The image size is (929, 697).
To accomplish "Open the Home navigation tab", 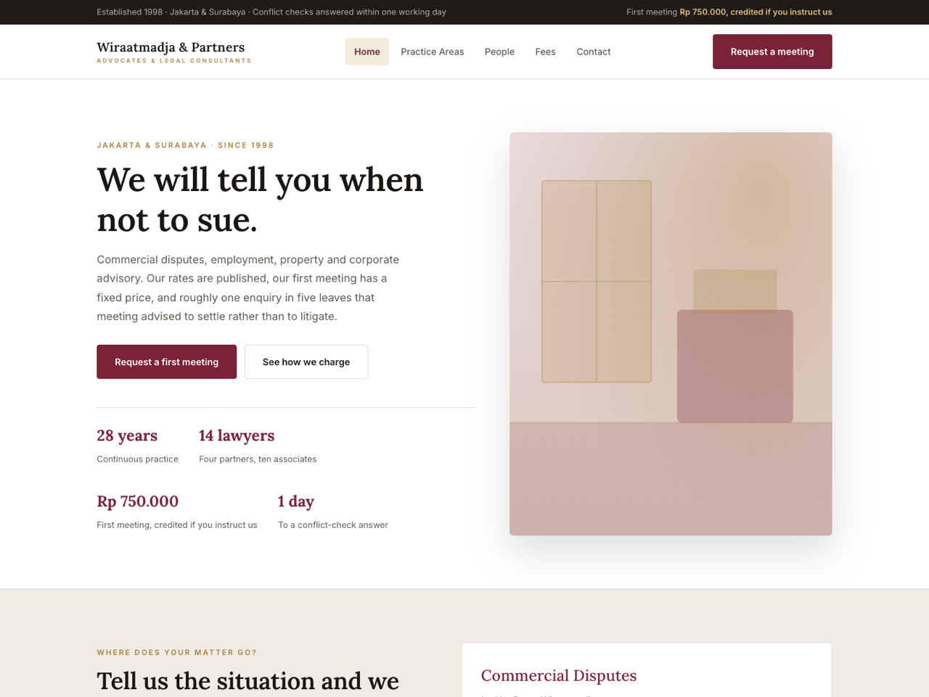I will point(367,52).
